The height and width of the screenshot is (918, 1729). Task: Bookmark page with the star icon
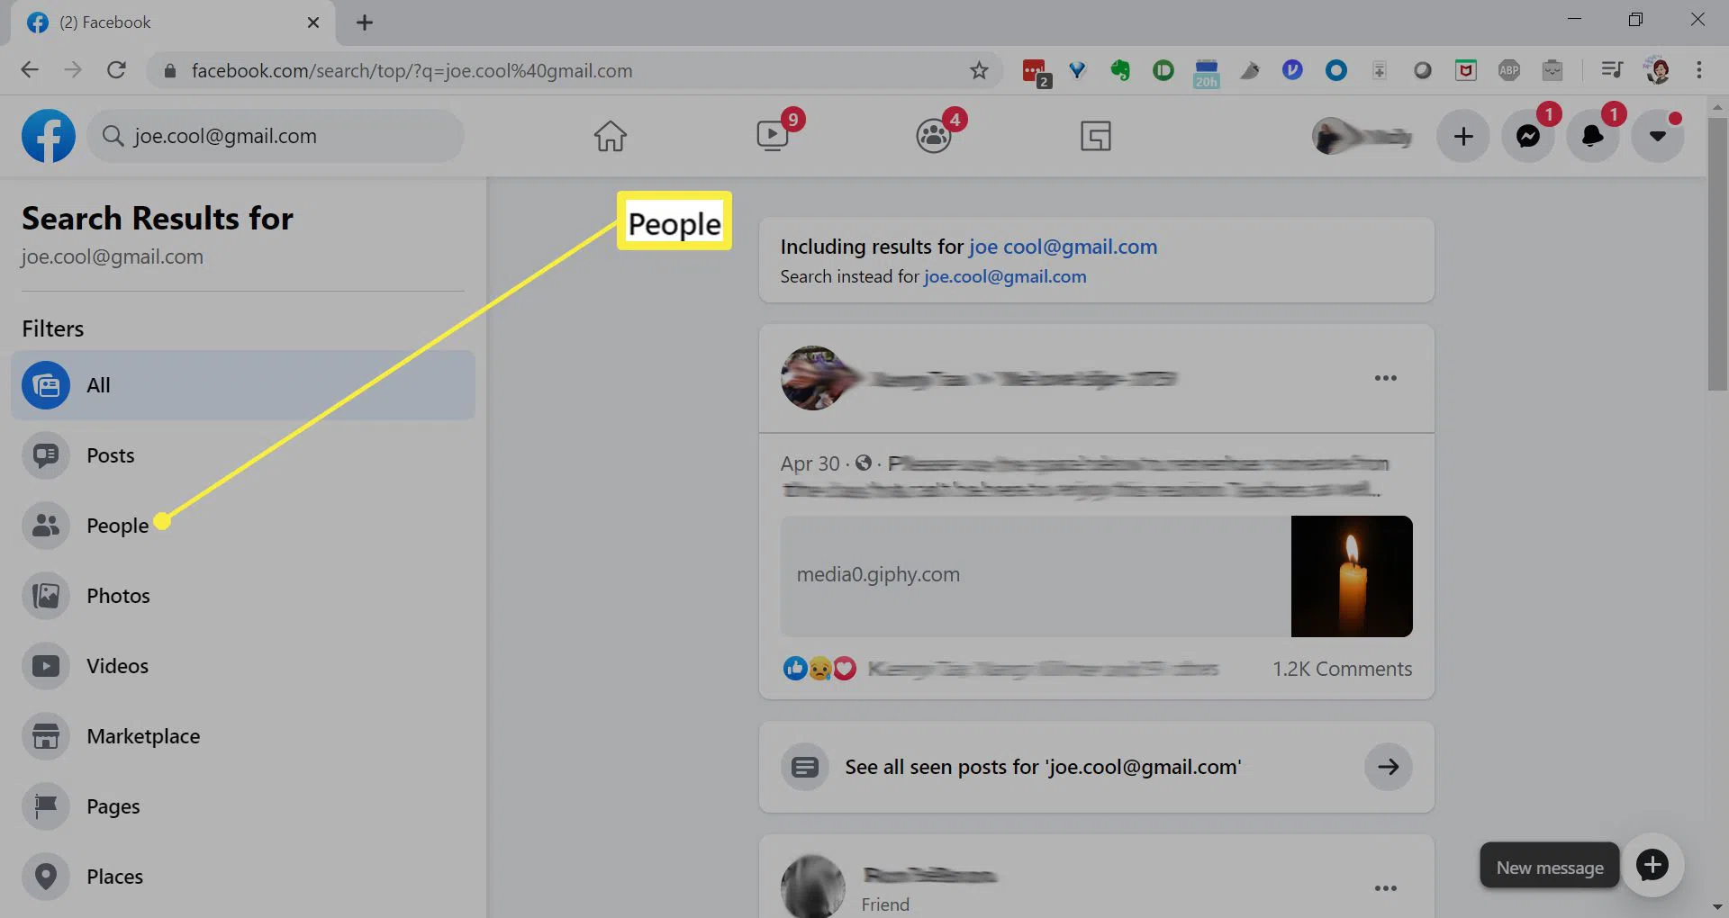click(x=979, y=70)
